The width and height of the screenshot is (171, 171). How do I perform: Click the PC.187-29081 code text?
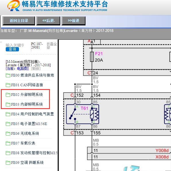(37, 46)
